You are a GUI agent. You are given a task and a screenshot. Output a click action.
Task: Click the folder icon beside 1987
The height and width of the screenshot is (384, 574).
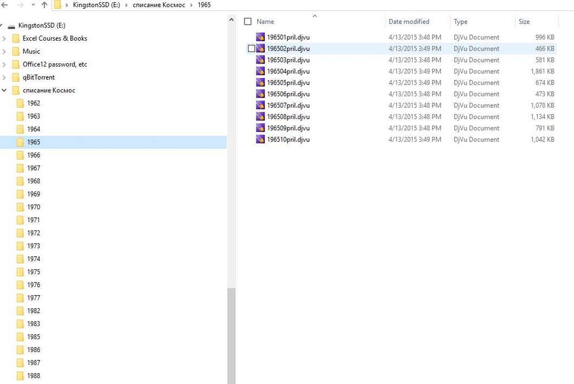20,362
